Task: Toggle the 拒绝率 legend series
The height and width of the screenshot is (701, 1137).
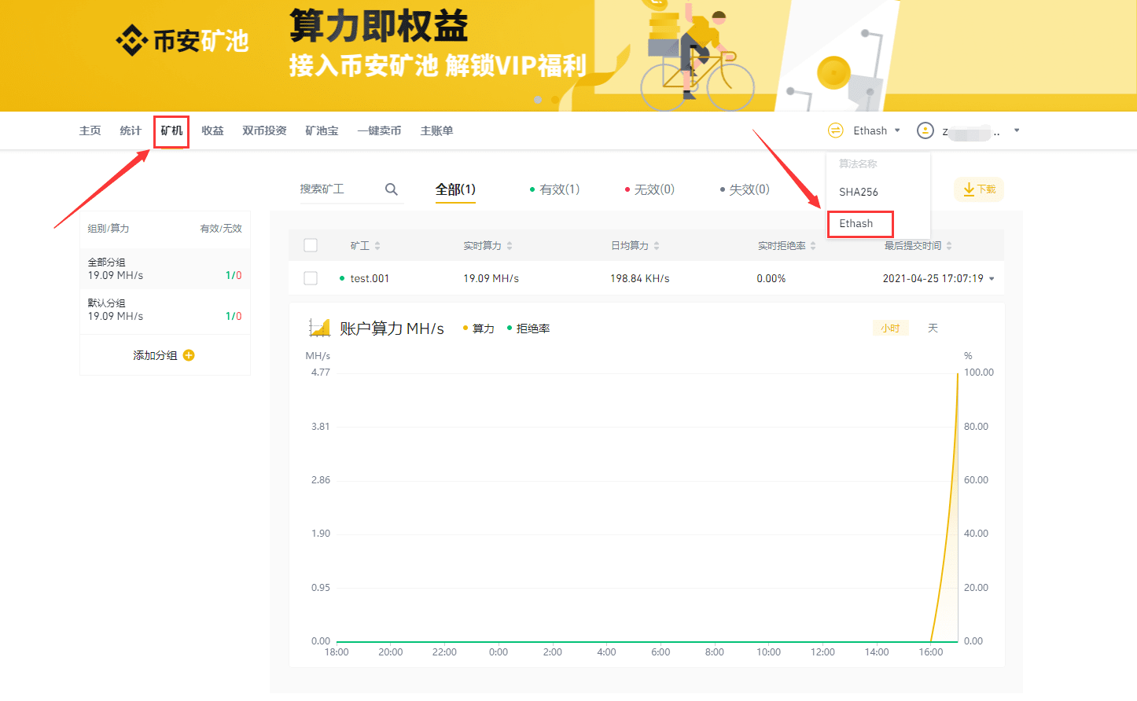Action: point(528,328)
